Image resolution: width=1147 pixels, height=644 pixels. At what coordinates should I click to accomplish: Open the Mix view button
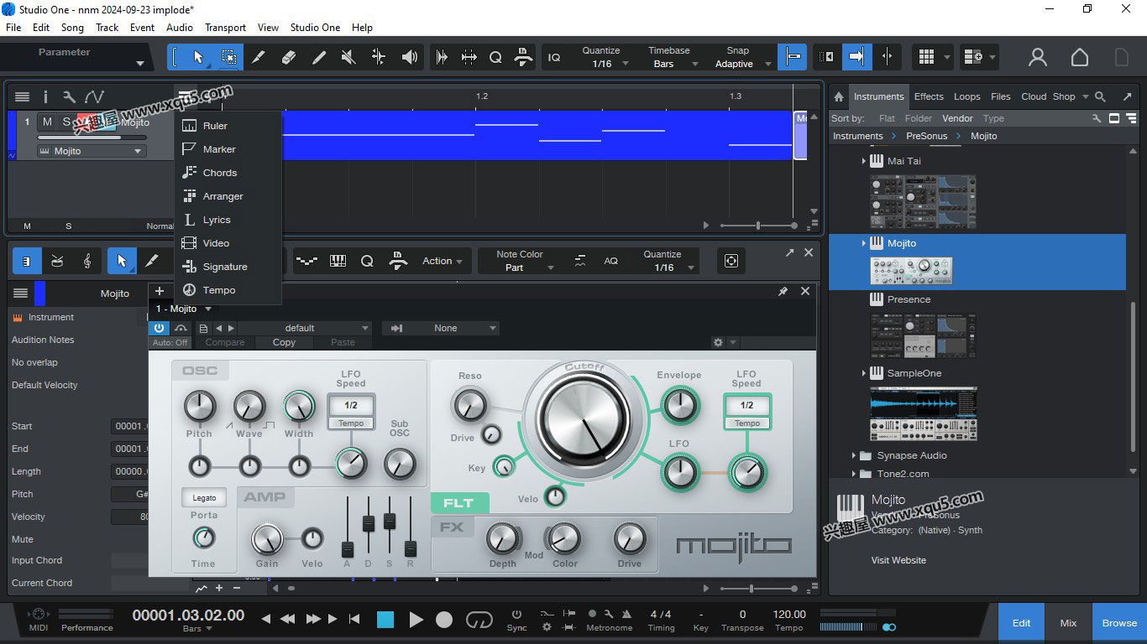(1068, 623)
